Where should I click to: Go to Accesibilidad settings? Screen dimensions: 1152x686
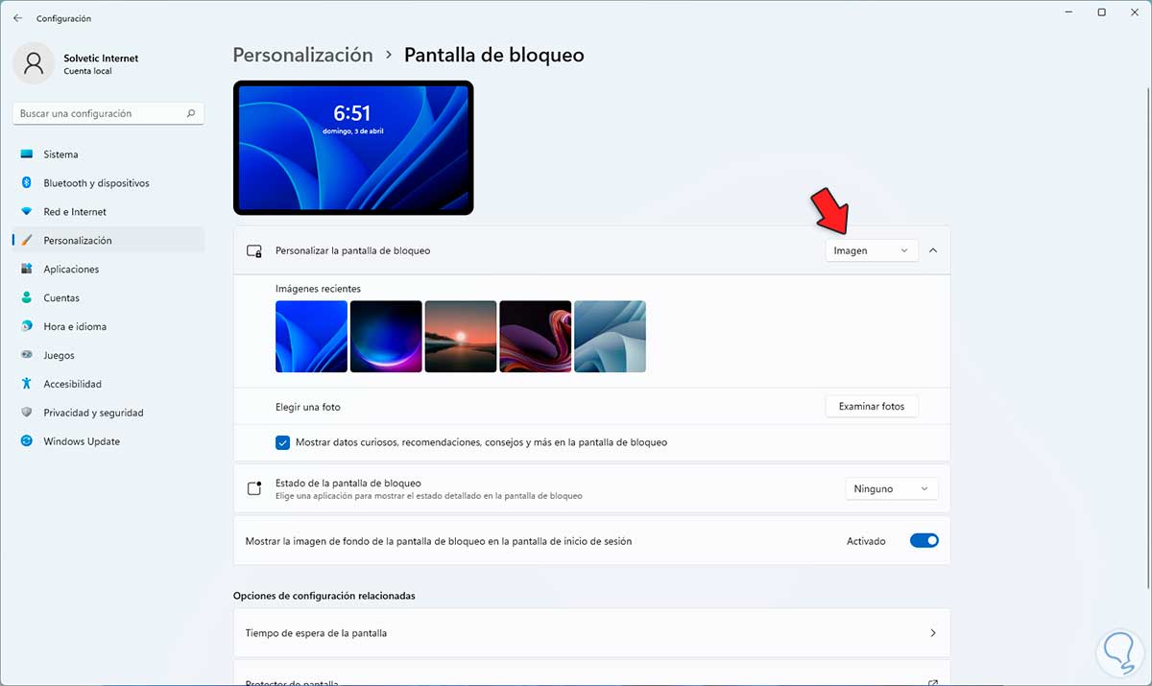pos(108,384)
